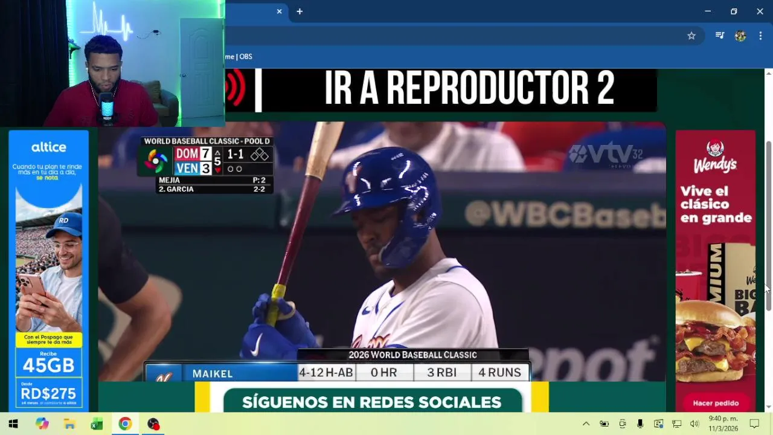Viewport: 773px width, 435px height.
Task: Bookmark this page with the star icon
Action: (691, 36)
